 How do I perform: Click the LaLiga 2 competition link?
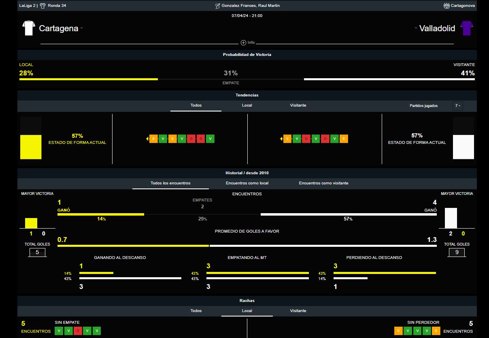tap(27, 6)
